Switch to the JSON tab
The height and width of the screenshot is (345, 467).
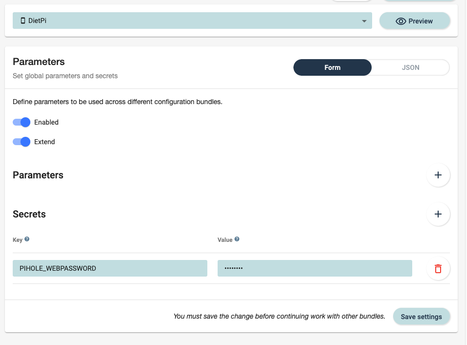(410, 67)
